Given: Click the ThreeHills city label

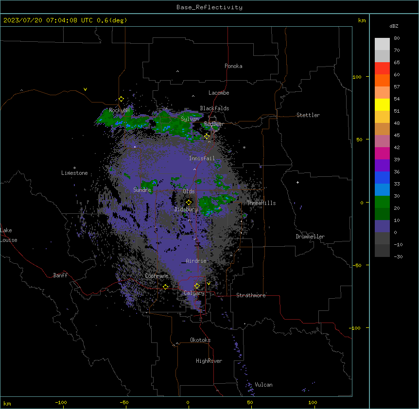Looking at the screenshot, I should [x=261, y=203].
